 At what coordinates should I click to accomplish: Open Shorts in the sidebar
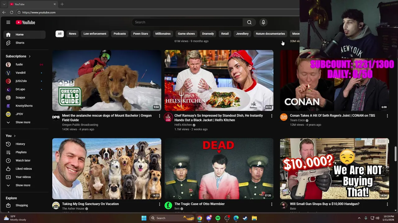tap(24, 43)
